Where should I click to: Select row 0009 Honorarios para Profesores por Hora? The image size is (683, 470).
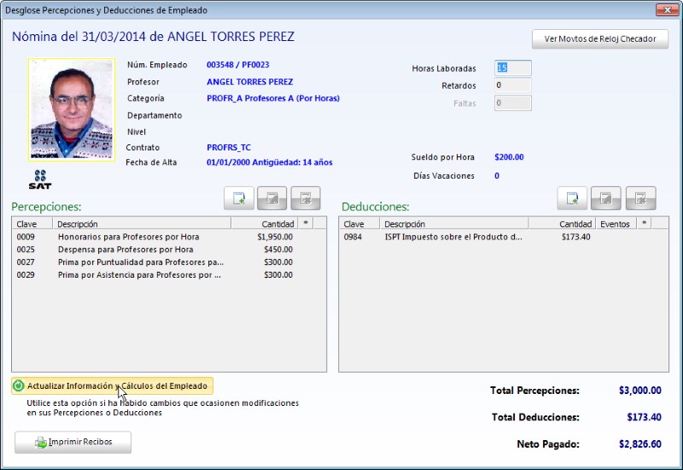pyautogui.click(x=168, y=237)
